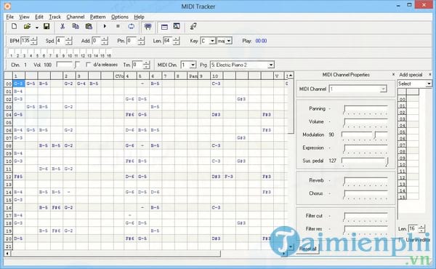The height and width of the screenshot is (269, 436).
Task: Copy selection with the copy icon
Action: [76, 26]
